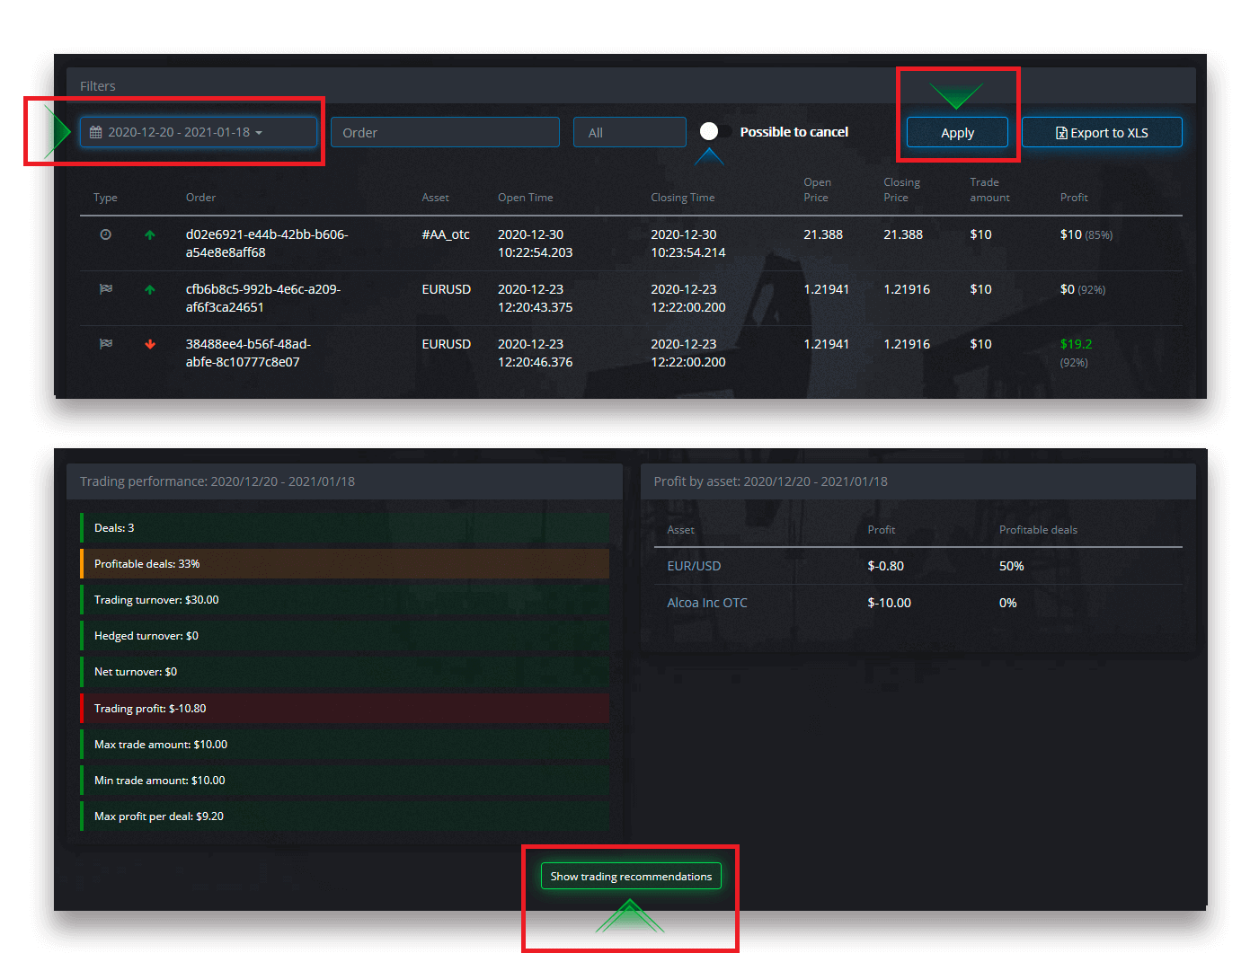Click the Min trade amount: $10.00 row
Viewport: 1259px width, 971px height.
(x=345, y=781)
